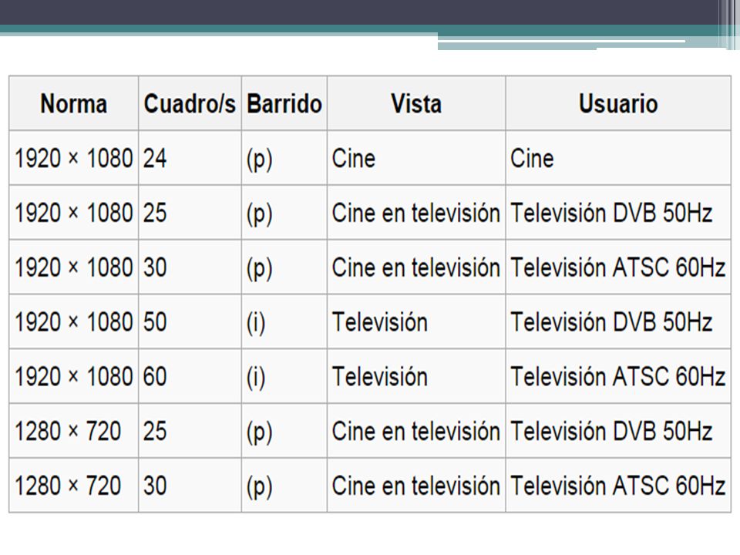This screenshot has height=555, width=740.
Task: Click the Cine cell in the Vista column
Action: [x=416, y=157]
